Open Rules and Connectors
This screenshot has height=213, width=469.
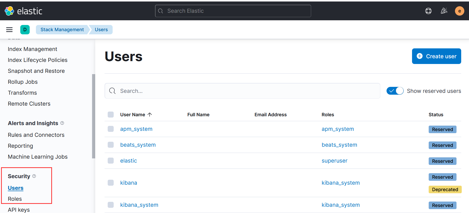[36, 135]
